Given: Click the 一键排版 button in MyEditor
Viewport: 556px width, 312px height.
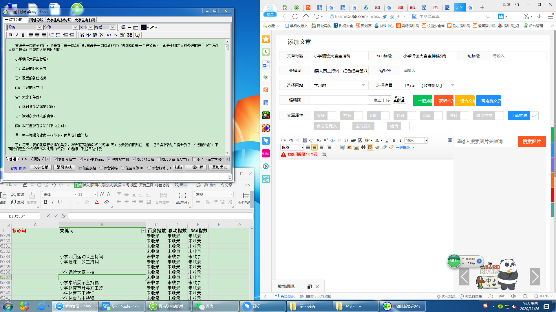Looking at the screenshot, I should (196, 167).
